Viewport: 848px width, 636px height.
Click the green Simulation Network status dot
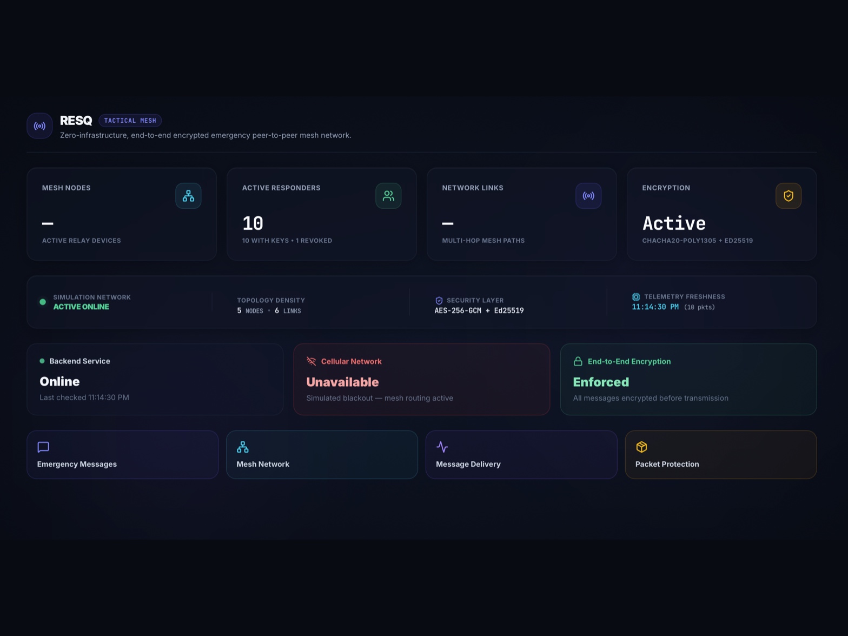pos(43,302)
